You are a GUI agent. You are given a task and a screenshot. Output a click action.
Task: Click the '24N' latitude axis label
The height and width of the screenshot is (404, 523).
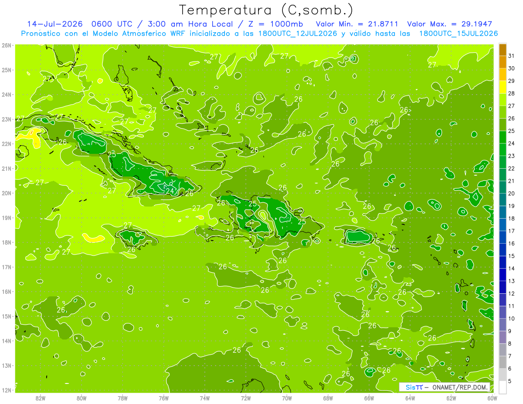tap(7, 95)
